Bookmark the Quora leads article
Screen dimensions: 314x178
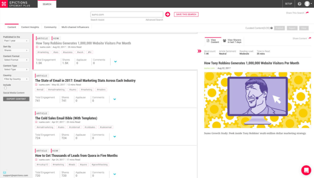[36, 160]
